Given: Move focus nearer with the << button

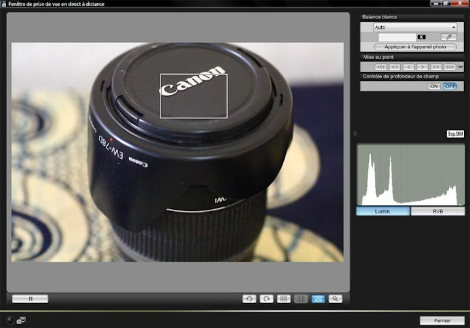Looking at the screenshot, I should click(394, 67).
